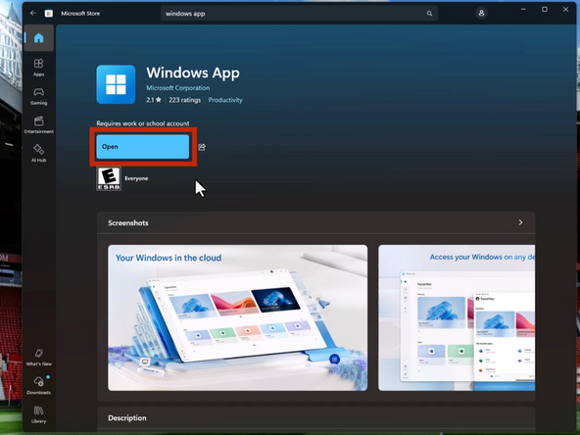Open Microsoft Corporation publisher link
Screen dimensions: 580x435
coord(178,88)
